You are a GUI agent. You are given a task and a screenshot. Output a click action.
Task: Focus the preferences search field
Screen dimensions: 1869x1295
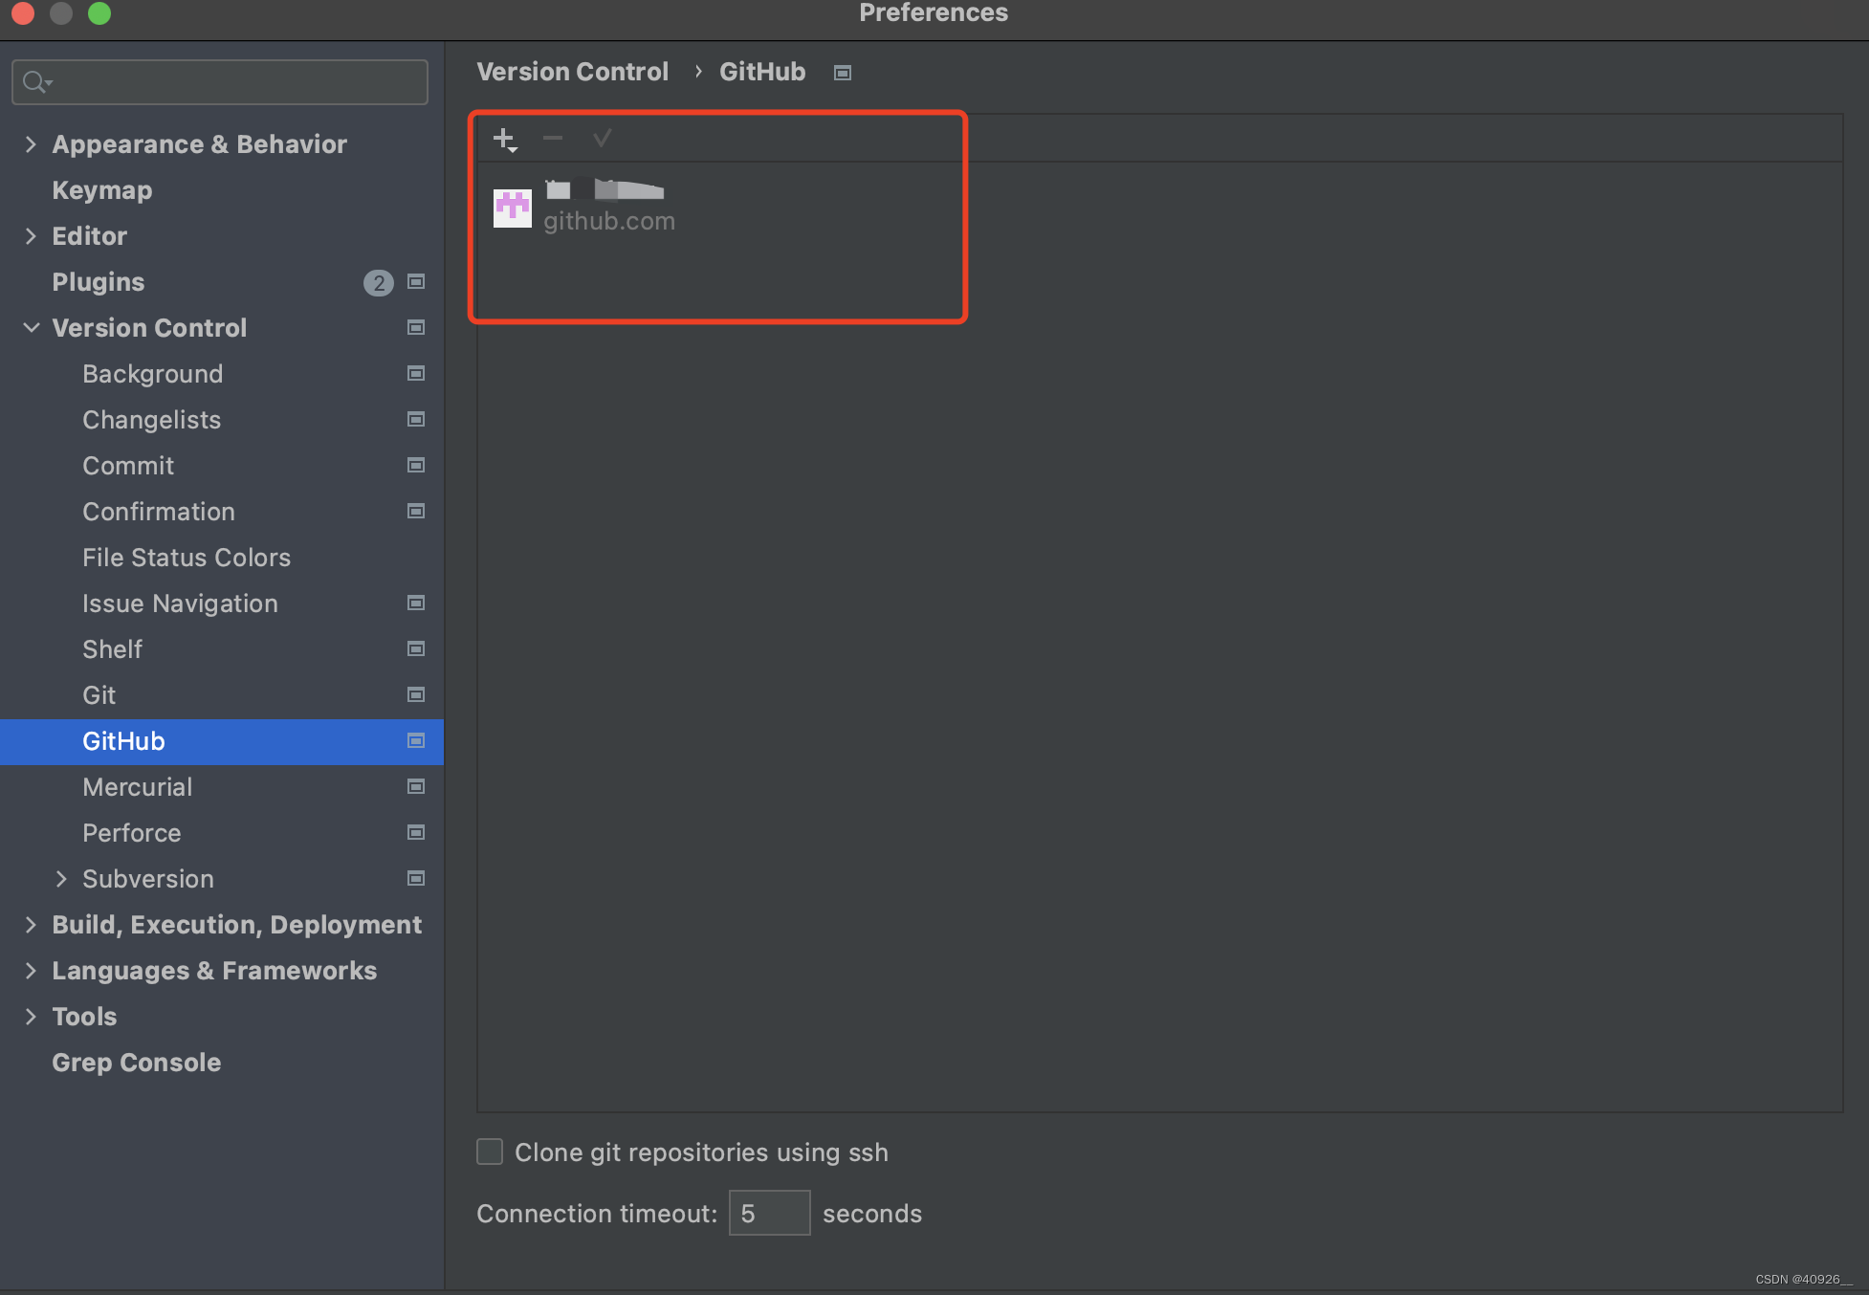[220, 82]
